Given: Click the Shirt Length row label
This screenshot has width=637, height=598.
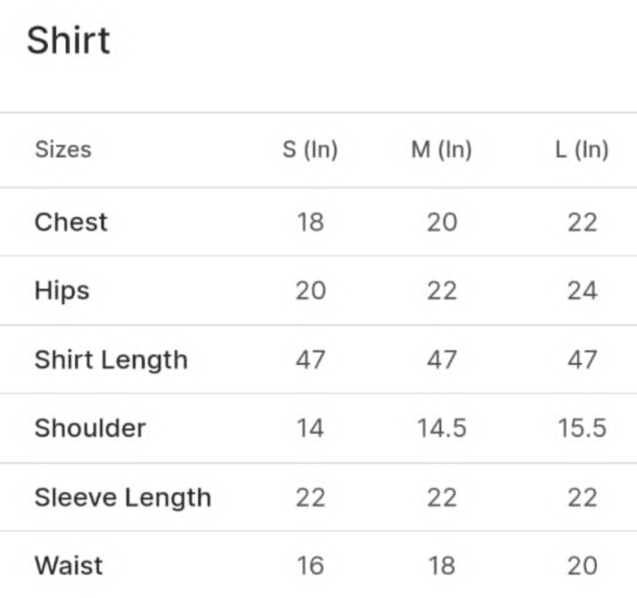Looking at the screenshot, I should coord(111,360).
